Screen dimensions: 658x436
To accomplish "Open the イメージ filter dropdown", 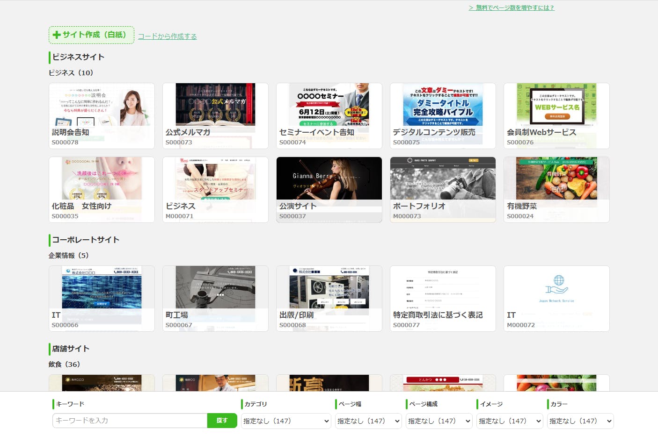I will (510, 421).
